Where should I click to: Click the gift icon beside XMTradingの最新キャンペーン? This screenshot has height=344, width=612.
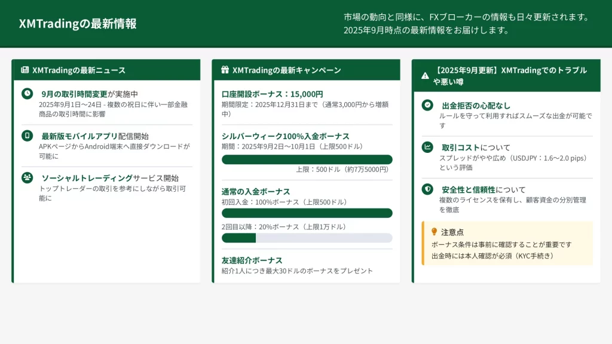click(225, 70)
